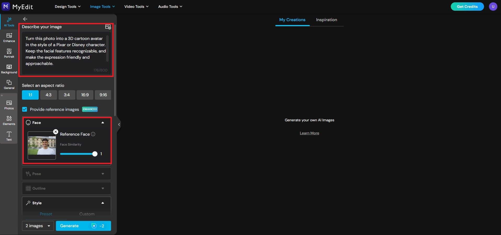Click the Generate button
Image resolution: width=501 pixels, height=235 pixels.
pyautogui.click(x=83, y=226)
